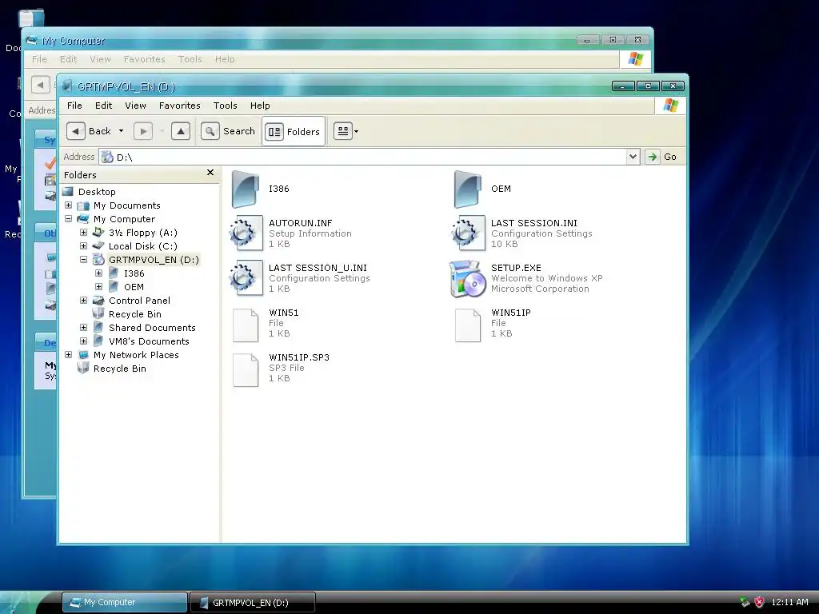This screenshot has height=614, width=819.
Task: Select My Network Places in the tree
Action: (136, 354)
